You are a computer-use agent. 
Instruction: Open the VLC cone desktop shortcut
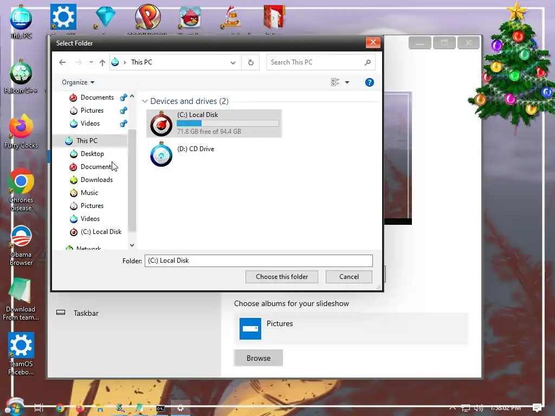tap(232, 17)
